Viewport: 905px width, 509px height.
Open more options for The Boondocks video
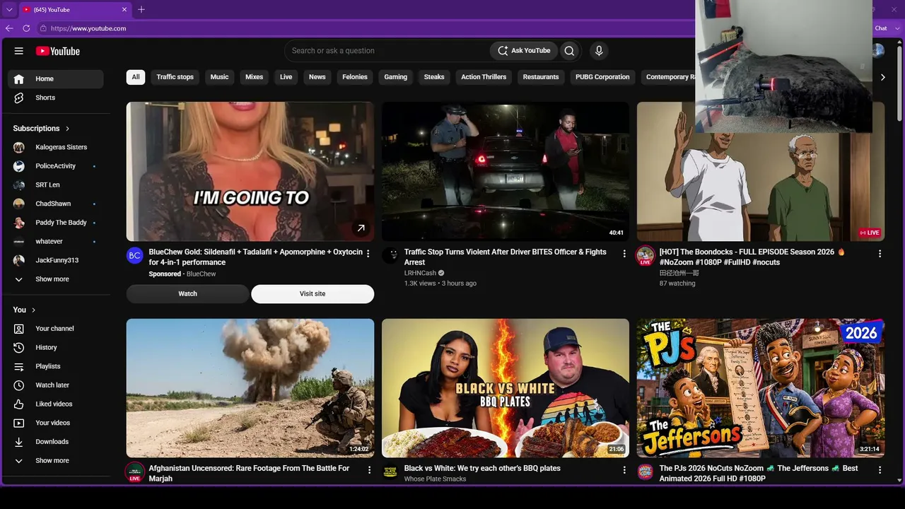click(880, 253)
